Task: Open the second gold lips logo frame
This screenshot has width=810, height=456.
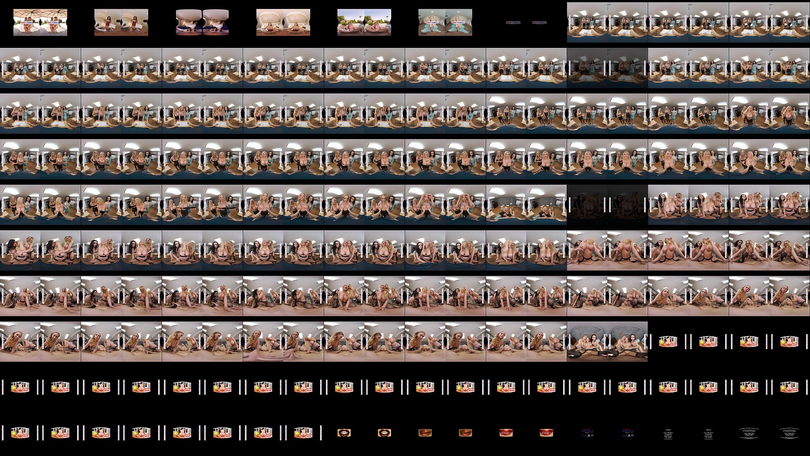Action: (x=384, y=433)
